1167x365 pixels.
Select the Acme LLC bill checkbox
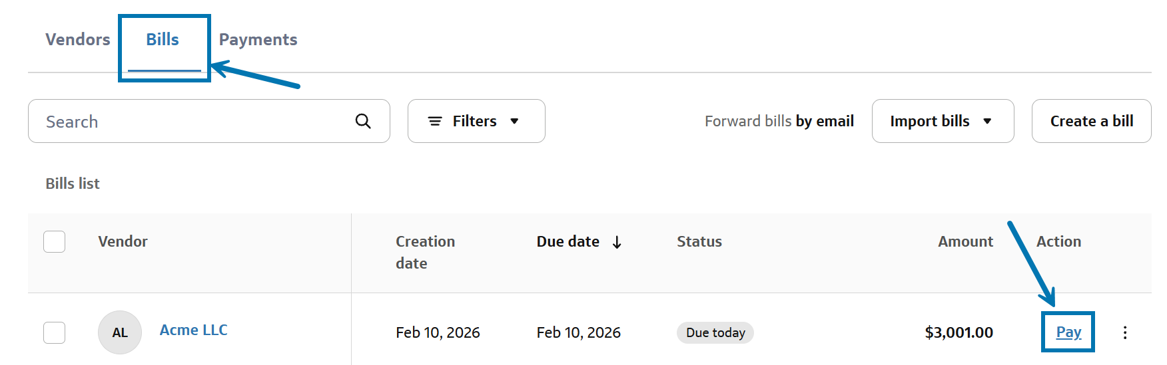tap(55, 332)
